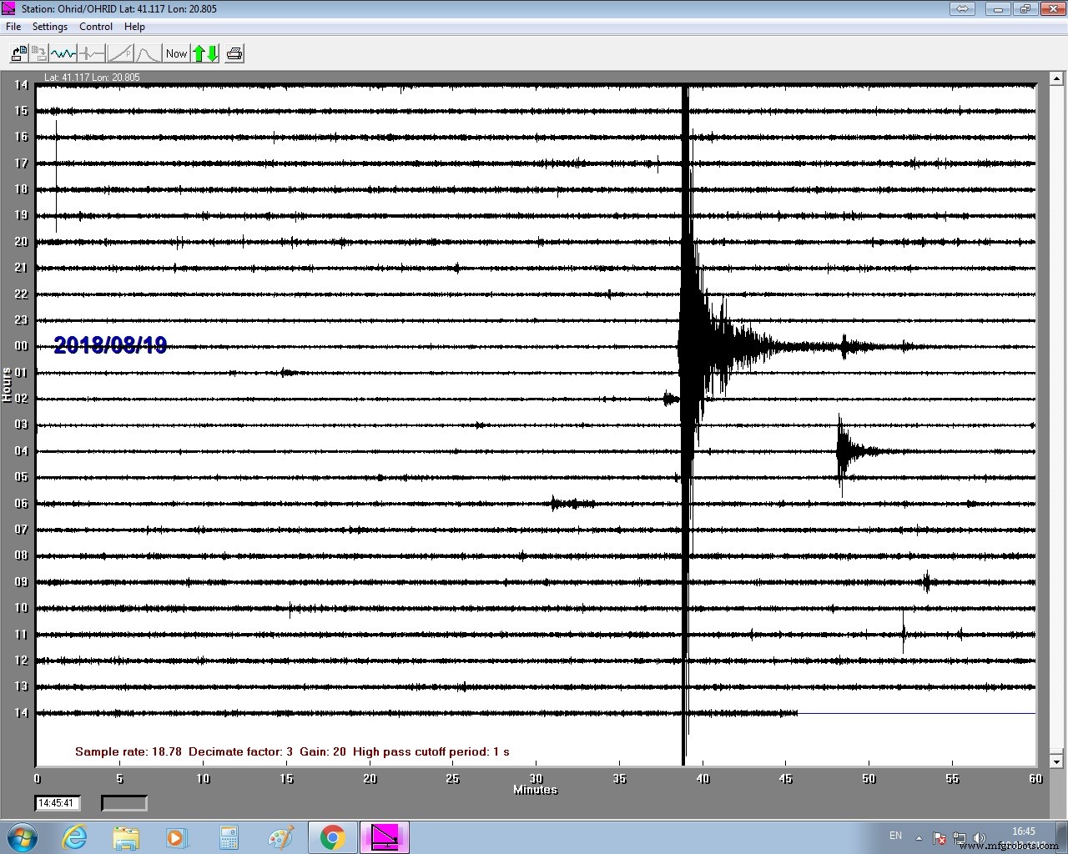
Task: Show hidden icons using the tray chevron
Action: (x=918, y=836)
